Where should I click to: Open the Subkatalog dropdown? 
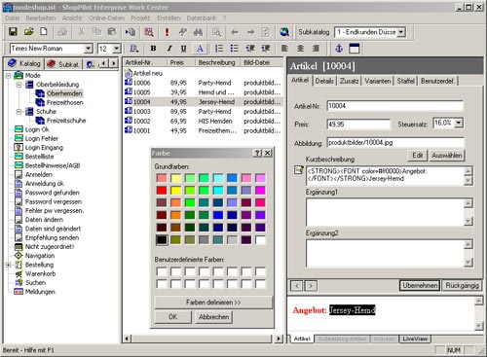point(401,32)
